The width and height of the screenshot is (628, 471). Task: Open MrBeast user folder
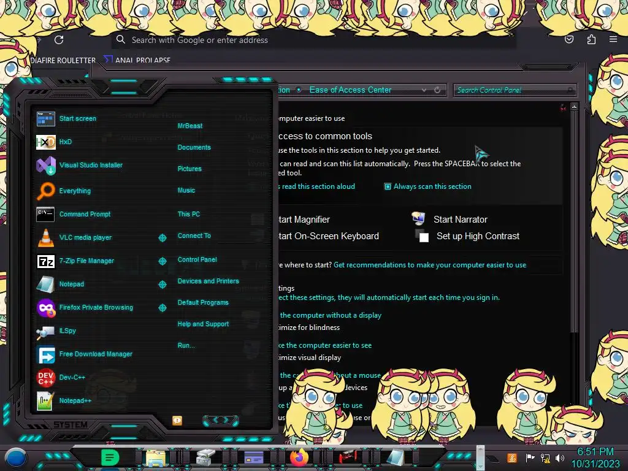(190, 126)
